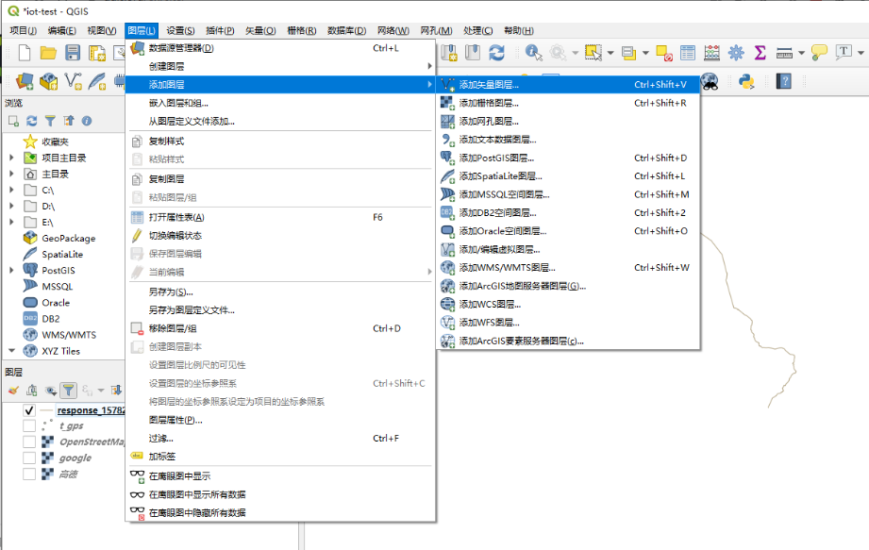This screenshot has width=869, height=550.
Task: Select WMS/WMTS in the browser tree
Action: 69,335
